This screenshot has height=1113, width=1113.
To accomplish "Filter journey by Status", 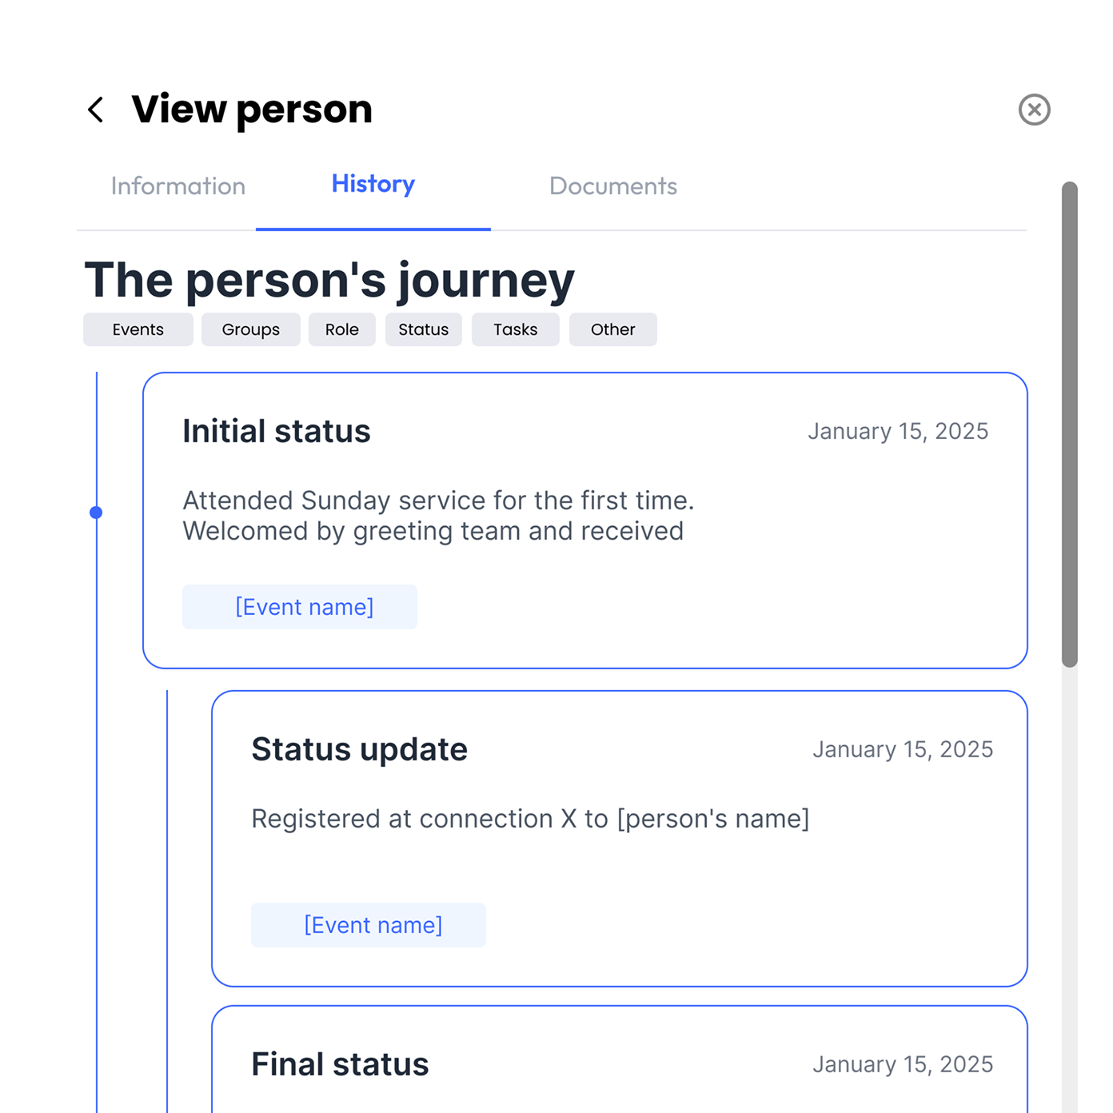I will pyautogui.click(x=423, y=329).
